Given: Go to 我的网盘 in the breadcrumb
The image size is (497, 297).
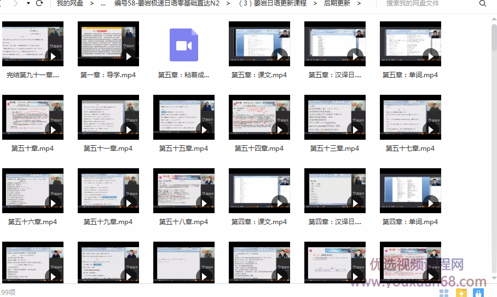Looking at the screenshot, I should [x=70, y=3].
